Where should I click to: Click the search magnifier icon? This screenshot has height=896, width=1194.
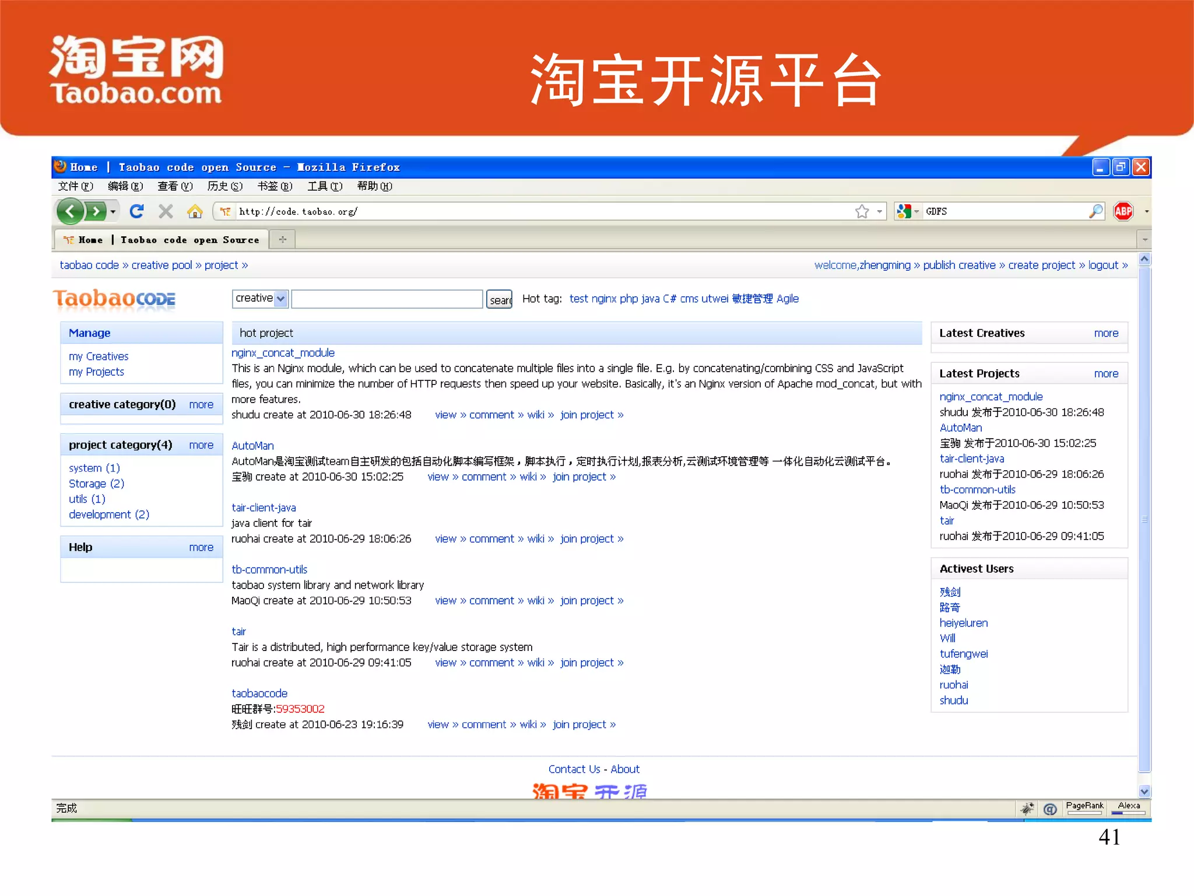[1095, 211]
